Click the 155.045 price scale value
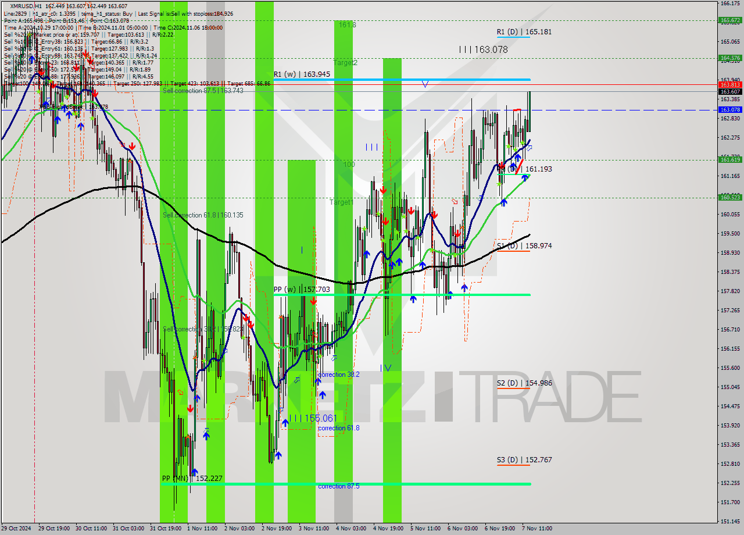 (730, 387)
